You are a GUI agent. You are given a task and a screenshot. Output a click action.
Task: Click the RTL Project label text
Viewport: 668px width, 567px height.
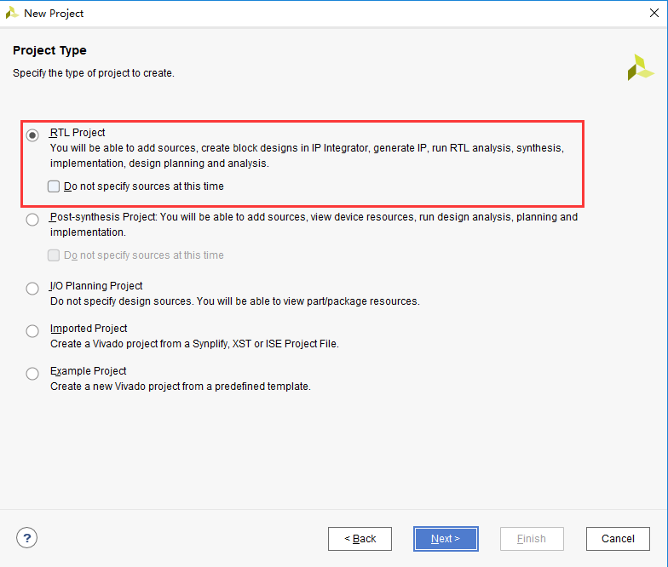pos(78,133)
